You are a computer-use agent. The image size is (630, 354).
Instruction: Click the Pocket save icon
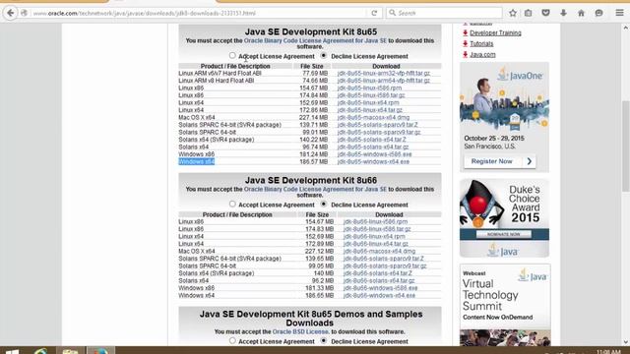(545, 13)
